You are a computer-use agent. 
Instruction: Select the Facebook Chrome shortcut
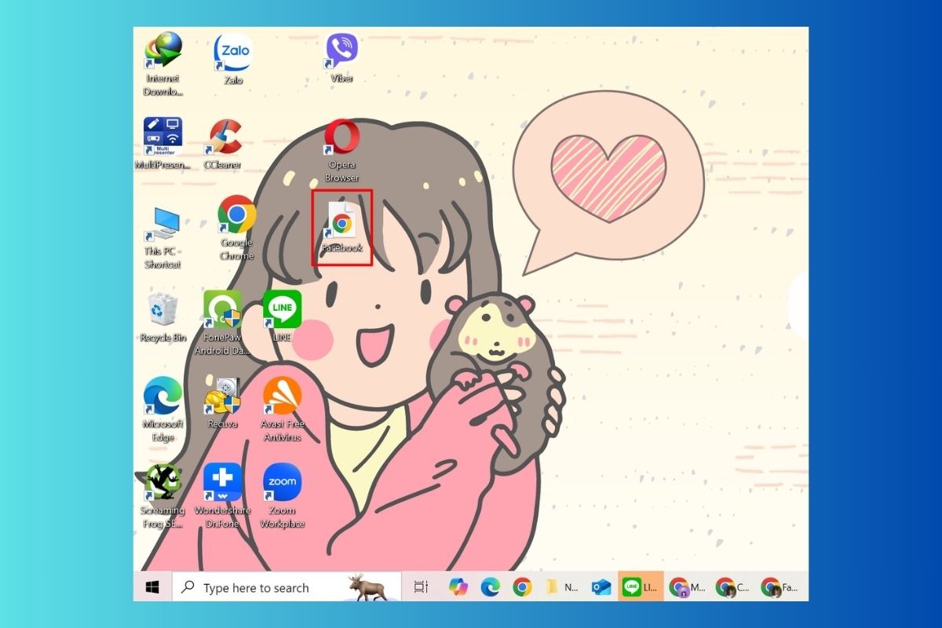pos(341,228)
